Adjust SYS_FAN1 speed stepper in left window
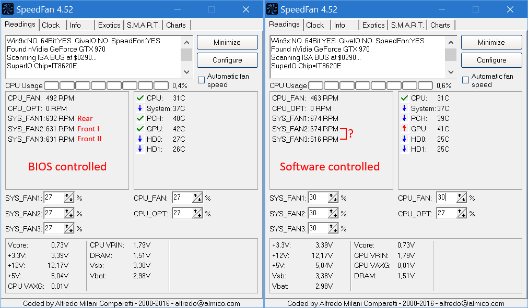This screenshot has width=528, height=308. (69, 198)
